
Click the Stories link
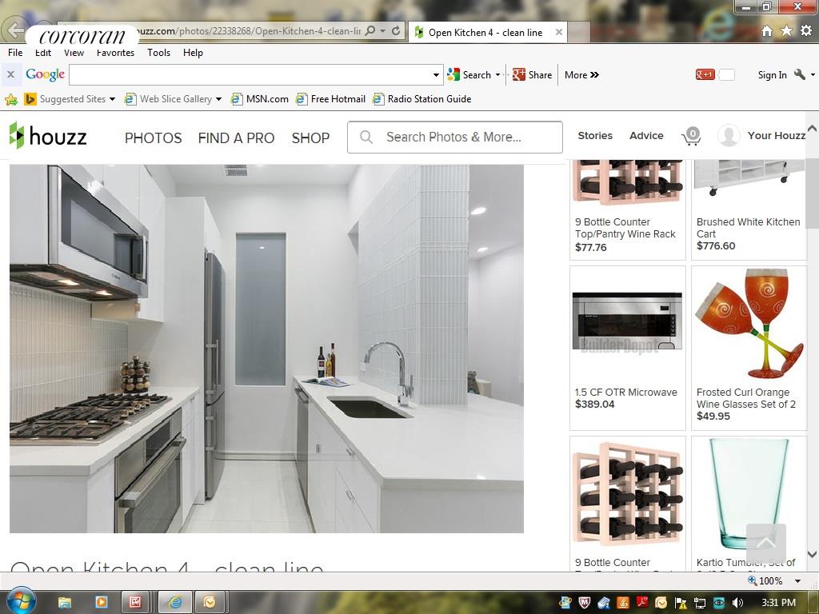point(595,136)
